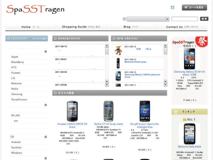Open Nokia C7-00 frosty metal link

(x=108, y=124)
